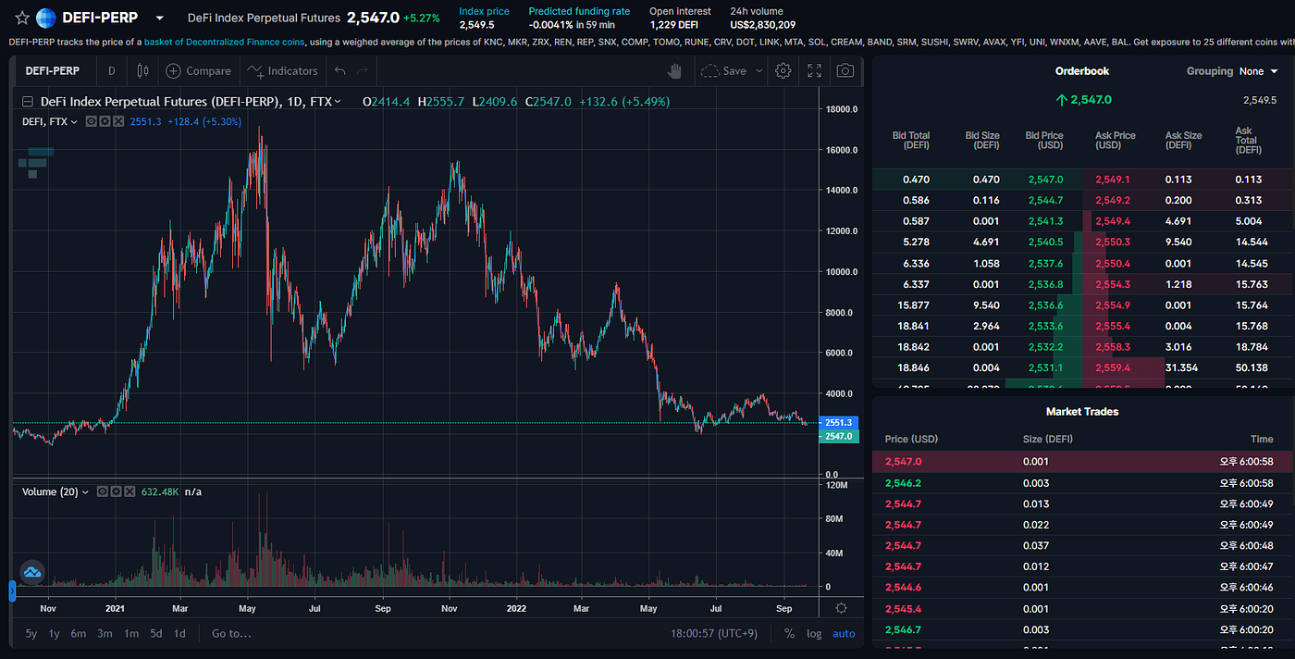
Task: Expand the DeFi Index Perpetual Futures title chevron
Action: tap(338, 102)
